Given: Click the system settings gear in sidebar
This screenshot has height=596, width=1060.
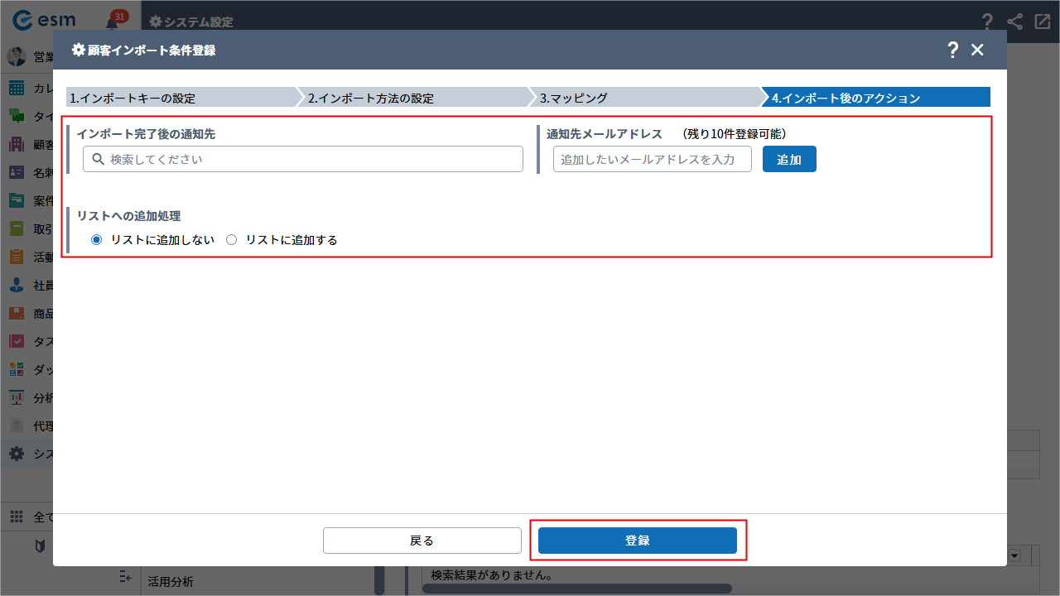Looking at the screenshot, I should (17, 454).
